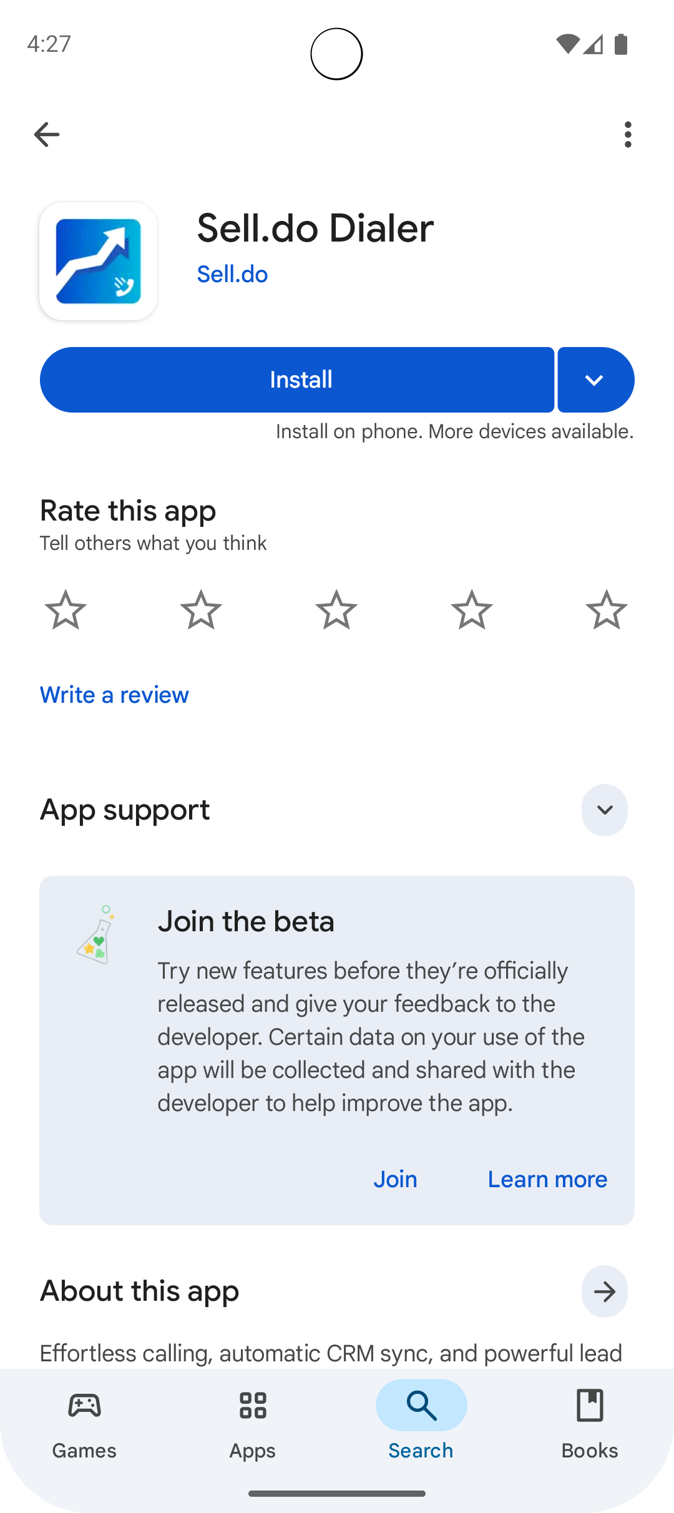This screenshot has width=674, height=1513.
Task: Select the second rating star
Action: 201,610
